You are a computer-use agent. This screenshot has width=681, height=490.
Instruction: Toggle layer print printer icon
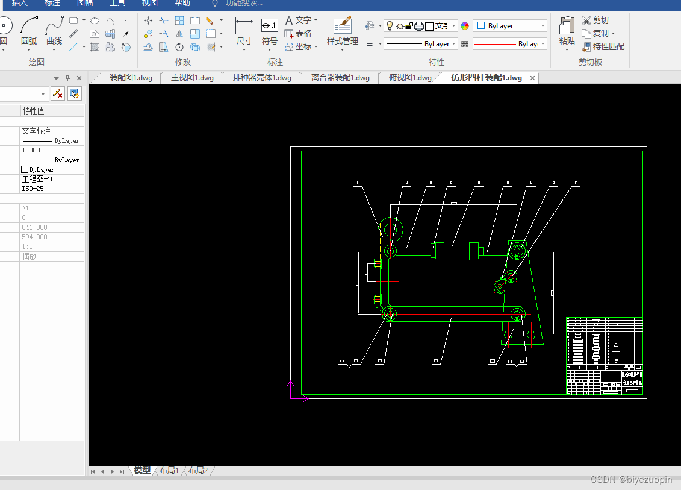419,26
